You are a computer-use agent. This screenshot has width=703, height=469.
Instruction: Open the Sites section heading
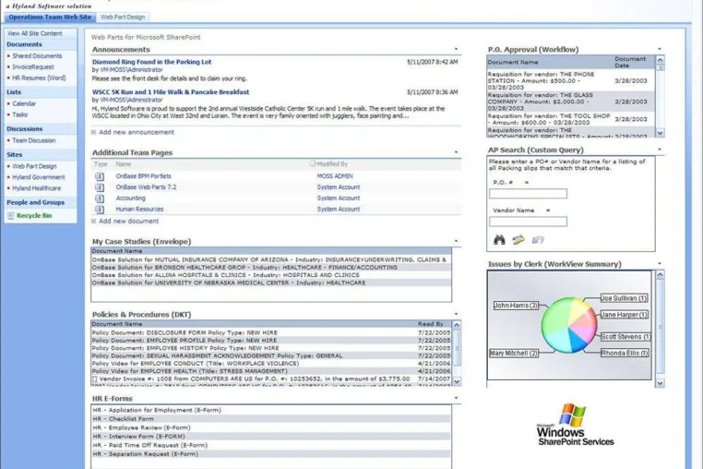click(15, 154)
